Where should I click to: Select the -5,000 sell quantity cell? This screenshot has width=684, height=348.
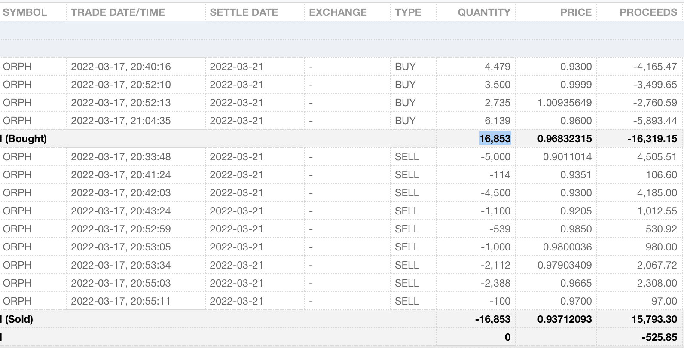click(x=495, y=157)
